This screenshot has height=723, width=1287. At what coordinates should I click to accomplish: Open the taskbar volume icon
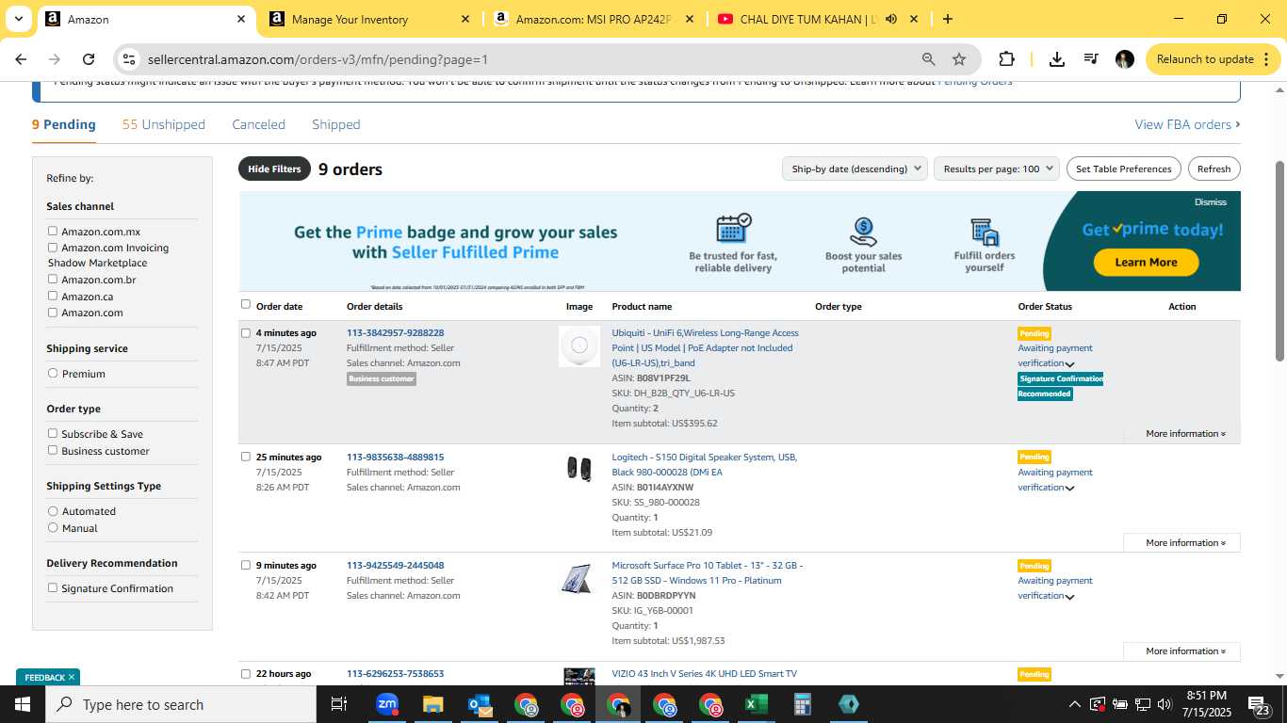pyautogui.click(x=1165, y=704)
